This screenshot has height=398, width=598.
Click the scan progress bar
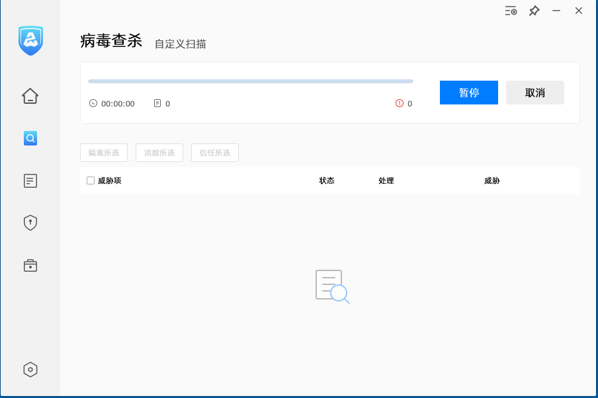pos(251,81)
